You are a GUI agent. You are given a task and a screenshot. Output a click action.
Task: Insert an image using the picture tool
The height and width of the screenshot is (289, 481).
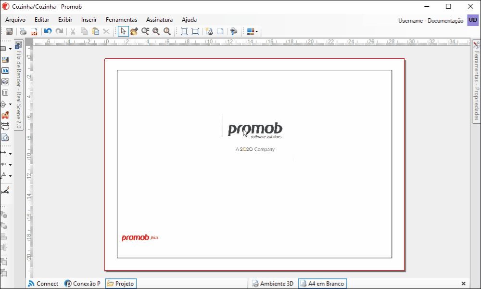click(5, 60)
